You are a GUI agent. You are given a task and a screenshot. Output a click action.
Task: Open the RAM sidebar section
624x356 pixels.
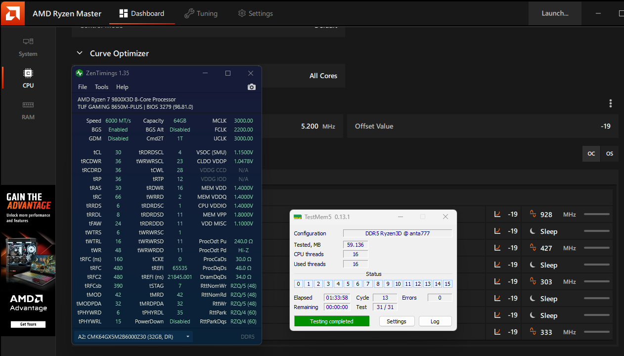point(28,110)
